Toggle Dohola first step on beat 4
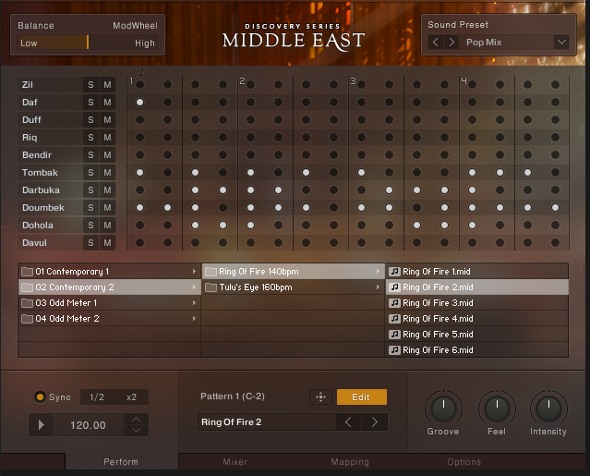The height and width of the screenshot is (476, 590). coord(472,226)
